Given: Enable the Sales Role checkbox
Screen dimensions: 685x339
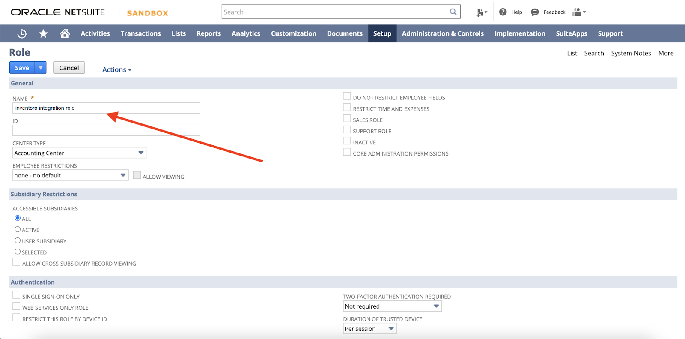Looking at the screenshot, I should (x=347, y=119).
